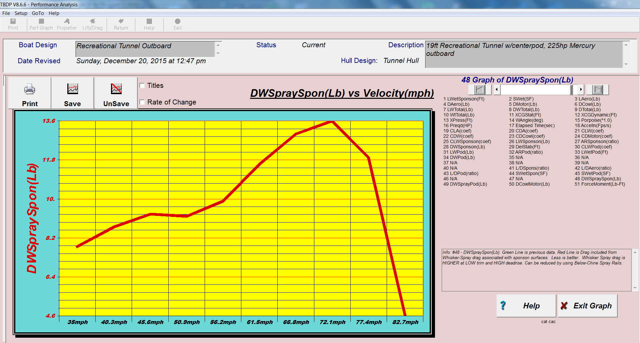This screenshot has height=343, width=640.
Task: Enable the Rate of Change checkbox
Action: click(142, 102)
